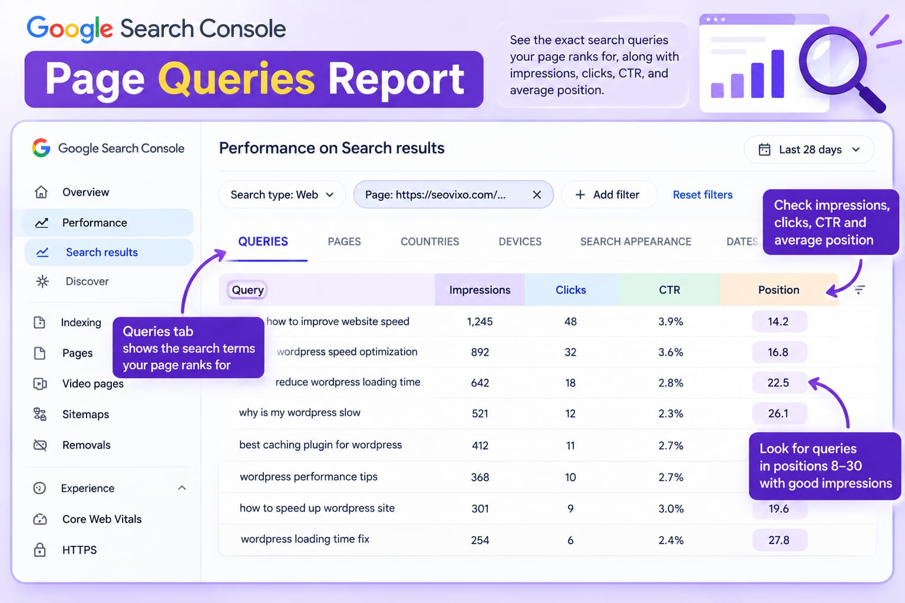Click the Video pages icon
905x603 pixels.
40,383
